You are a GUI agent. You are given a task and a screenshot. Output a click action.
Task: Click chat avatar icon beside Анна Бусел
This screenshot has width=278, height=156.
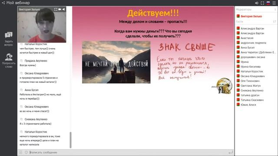[21, 90]
